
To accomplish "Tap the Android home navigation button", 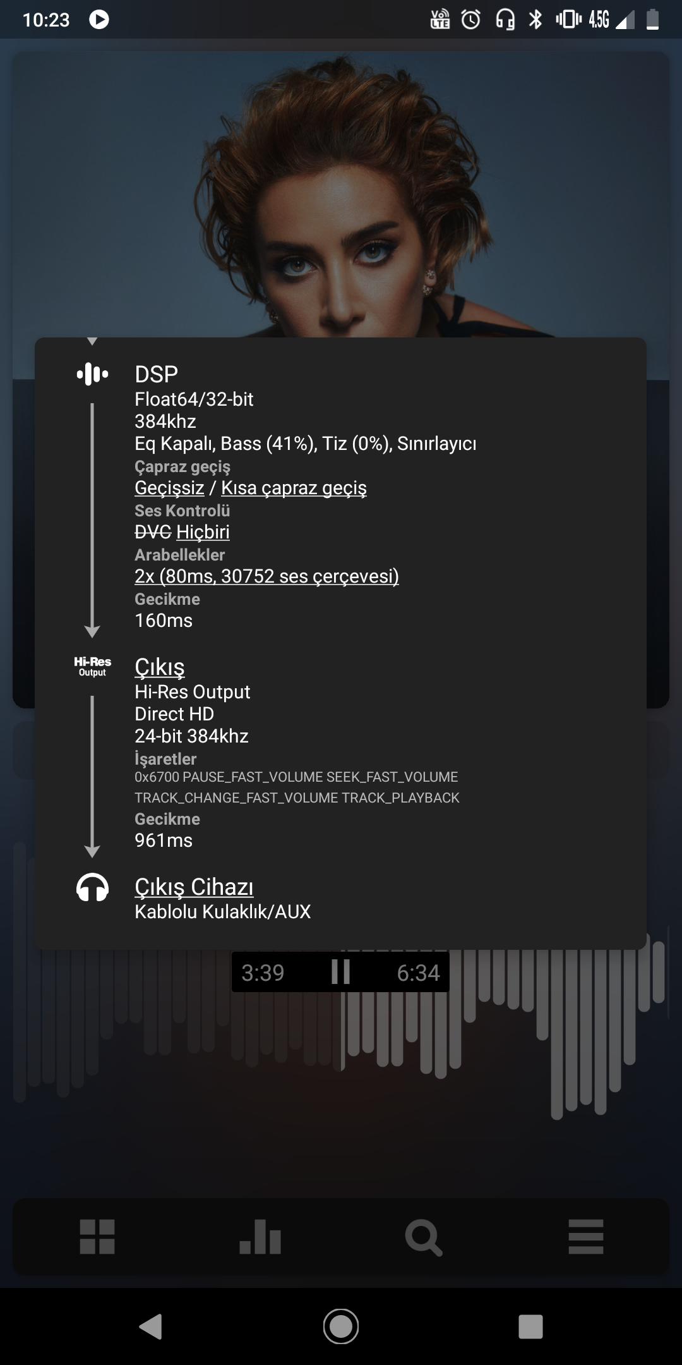I will 341,1326.
